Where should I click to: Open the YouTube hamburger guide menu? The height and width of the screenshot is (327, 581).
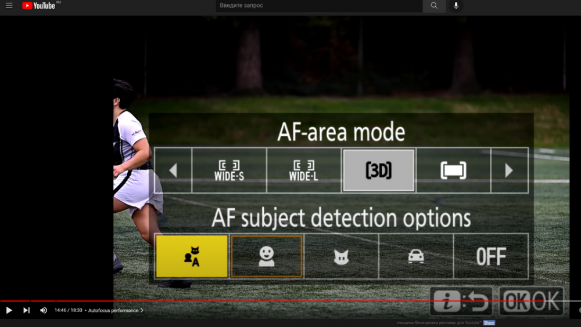point(9,5)
